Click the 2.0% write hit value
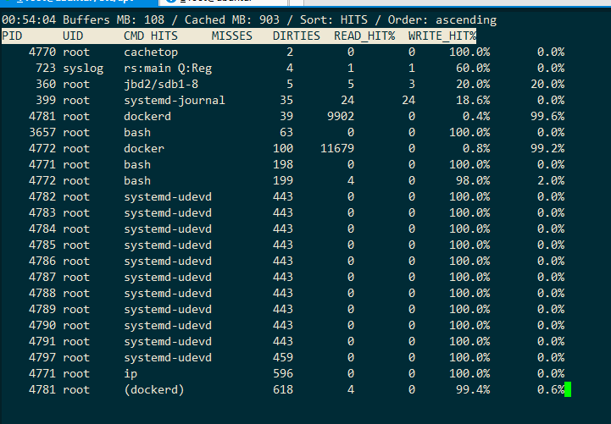 point(551,180)
